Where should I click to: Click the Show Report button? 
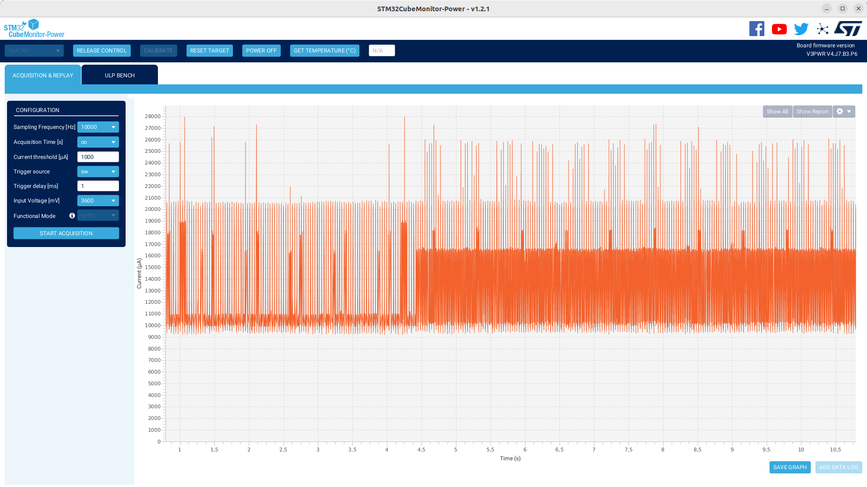(x=812, y=112)
